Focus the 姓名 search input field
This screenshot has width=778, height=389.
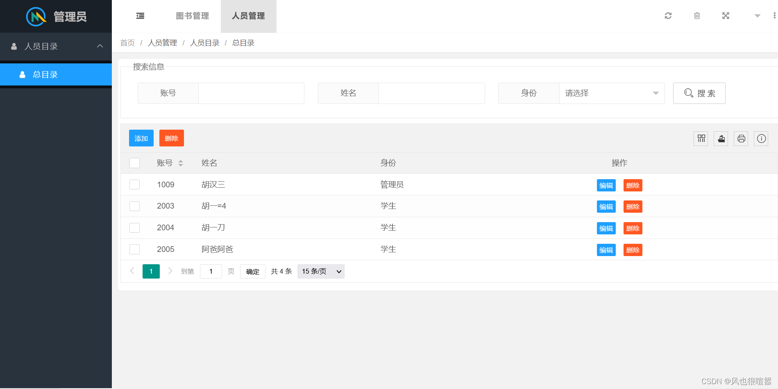click(x=432, y=93)
